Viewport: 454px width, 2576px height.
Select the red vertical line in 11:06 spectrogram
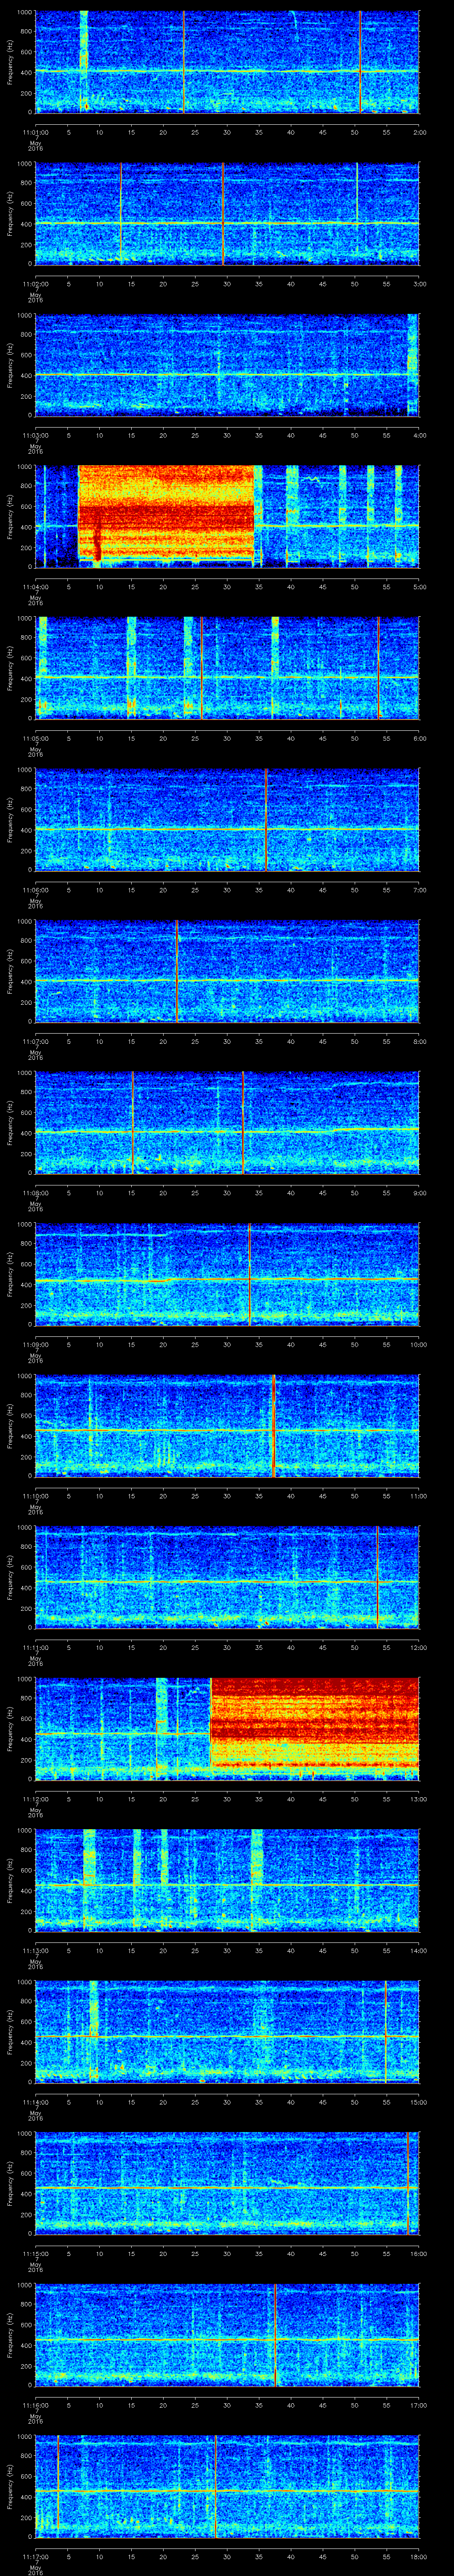pos(266,819)
